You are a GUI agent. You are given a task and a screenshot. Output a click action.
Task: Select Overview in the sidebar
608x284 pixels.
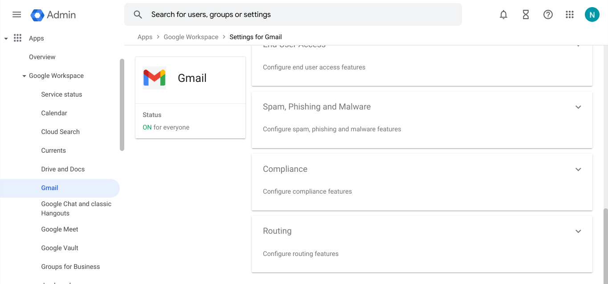point(42,57)
